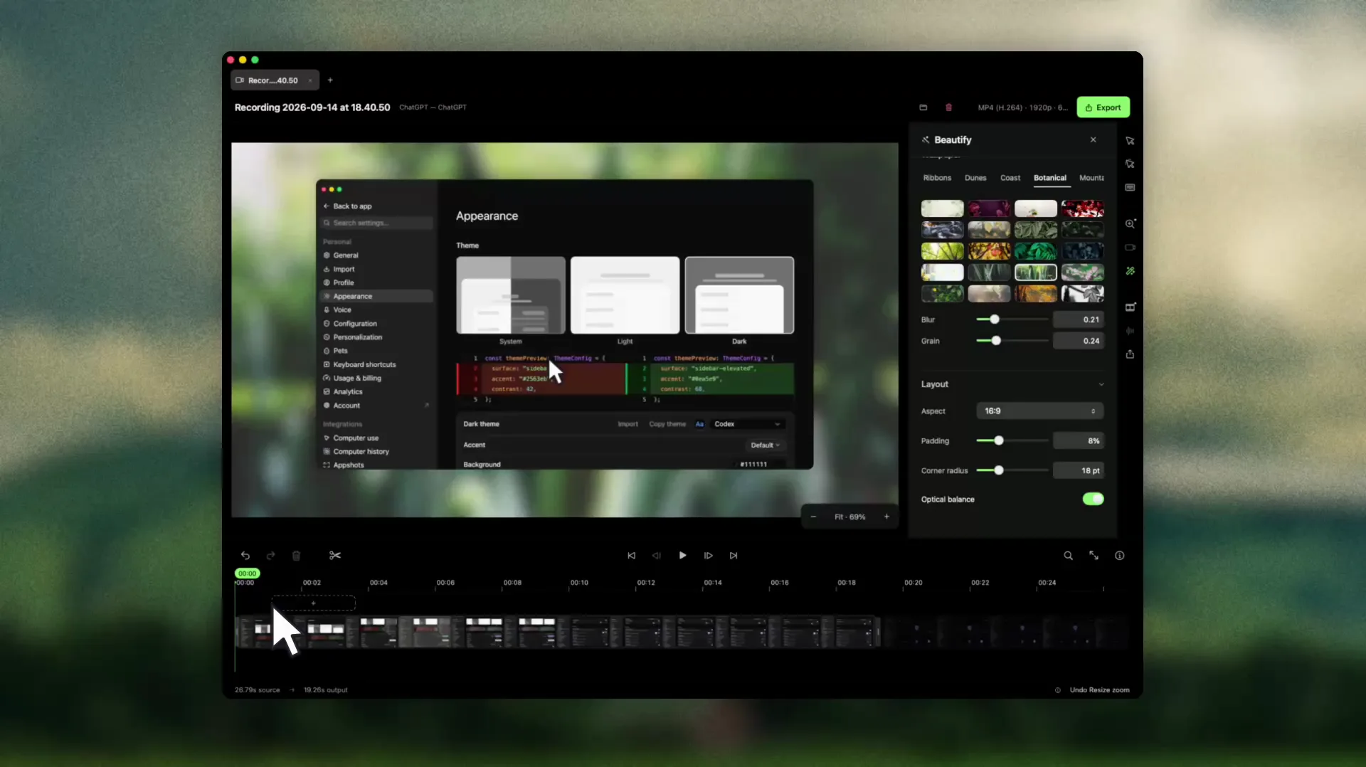This screenshot has width=1366, height=767.
Task: Delete the selected clip using the timeline trash icon
Action: pos(297,556)
